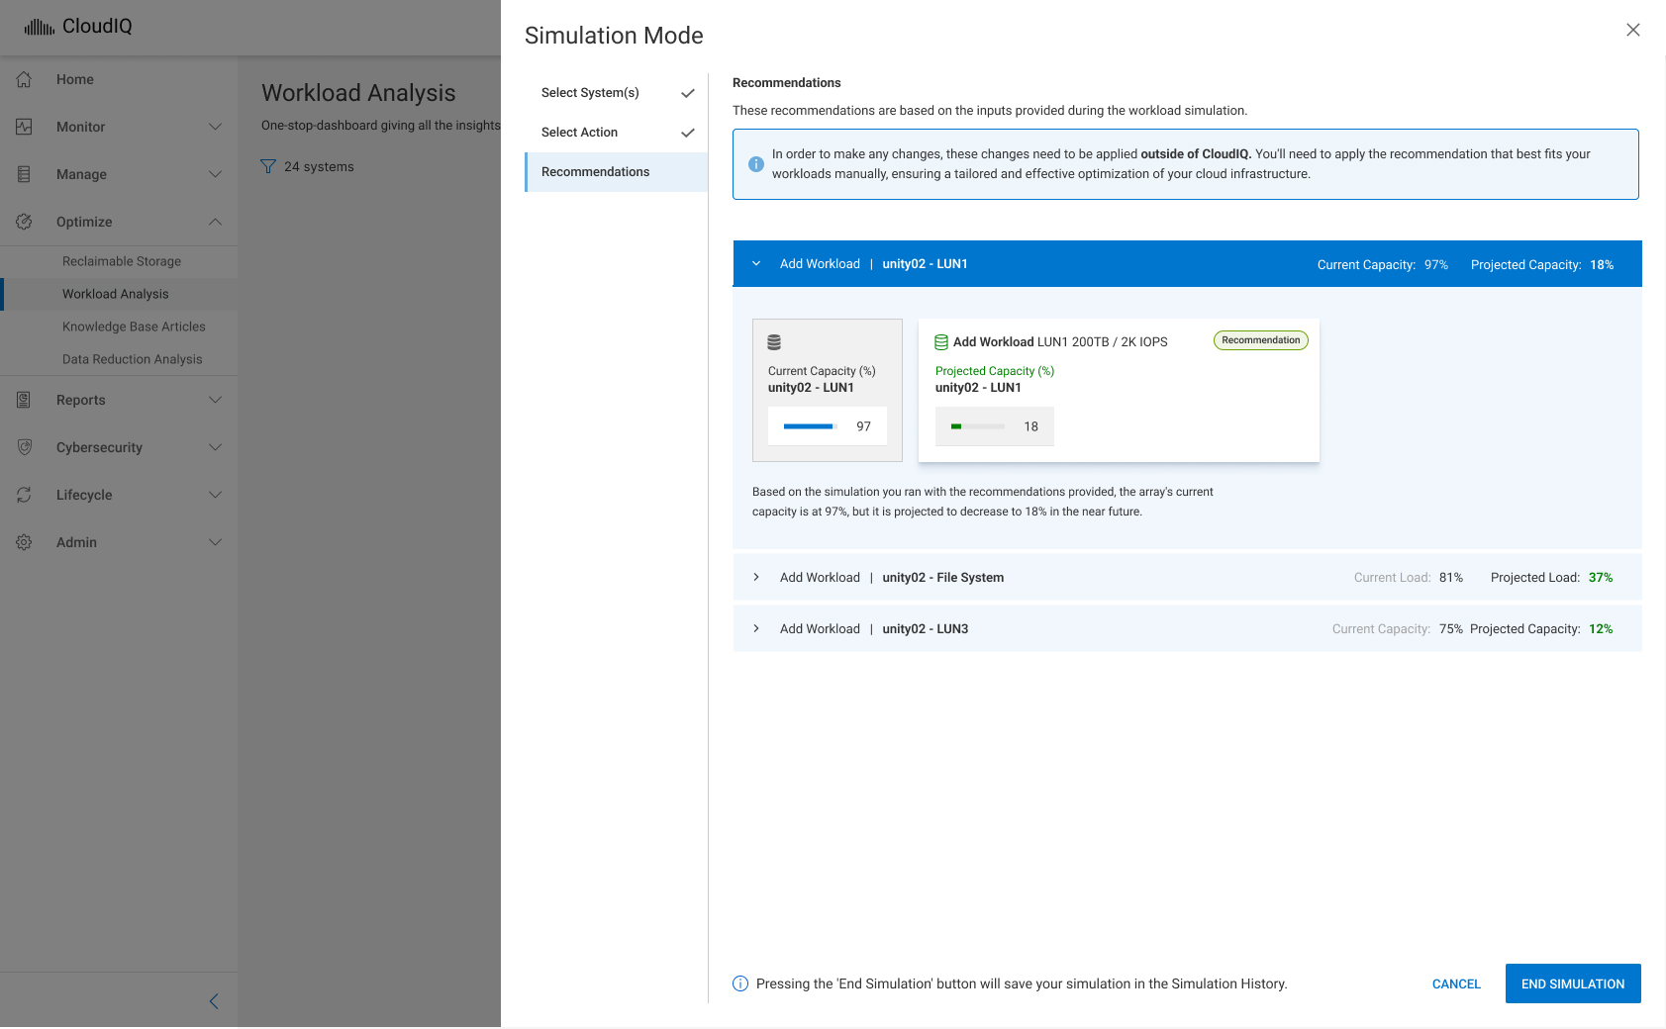Click the blue Current Capacity 97 progress bar
The width and height of the screenshot is (1666, 1029).
810,426
